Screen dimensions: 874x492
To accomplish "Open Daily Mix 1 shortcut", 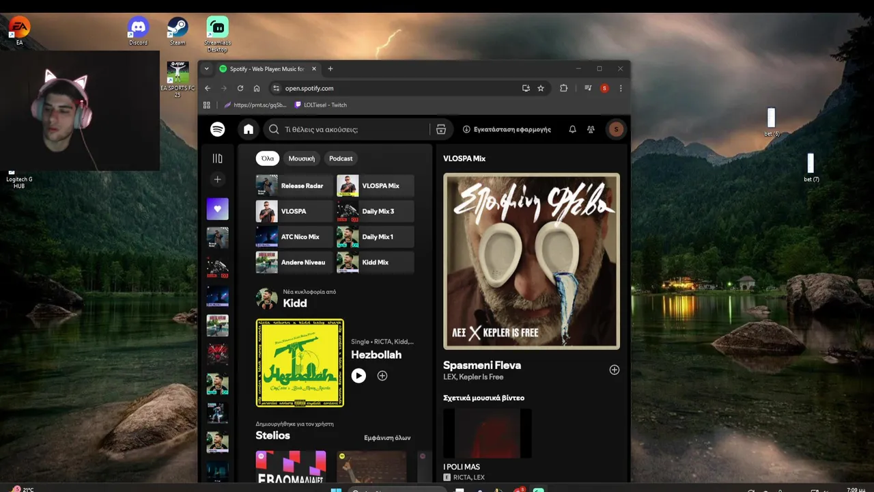I will tap(376, 237).
